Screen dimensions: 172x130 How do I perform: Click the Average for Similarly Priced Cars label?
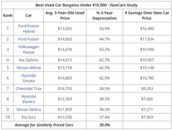point(44,125)
